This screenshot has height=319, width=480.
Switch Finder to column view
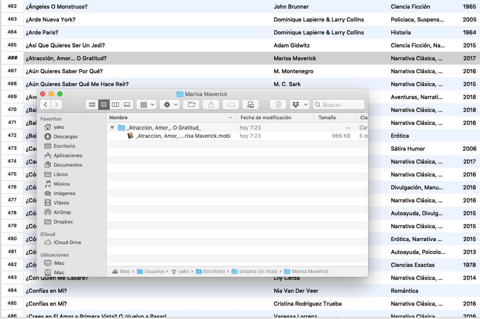[115, 105]
